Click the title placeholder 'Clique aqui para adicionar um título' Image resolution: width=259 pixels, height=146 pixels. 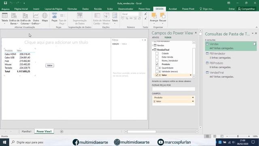tap(56, 42)
